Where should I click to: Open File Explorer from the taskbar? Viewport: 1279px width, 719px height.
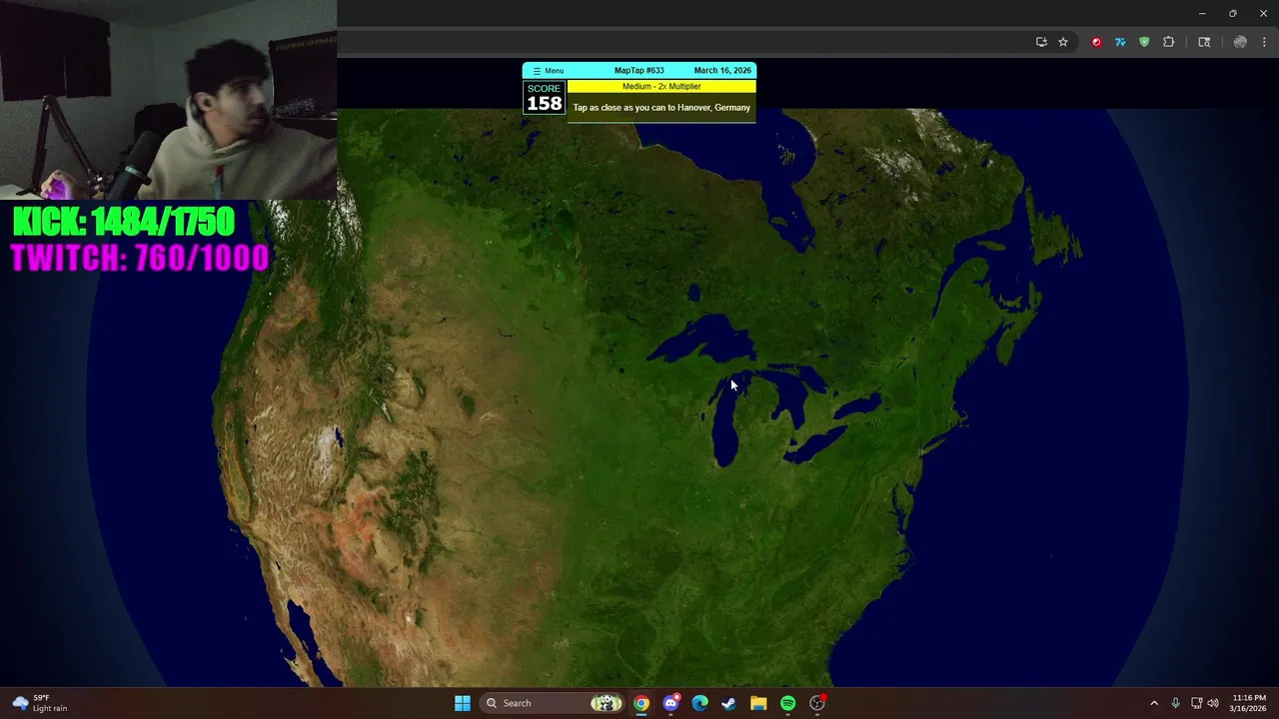(758, 703)
